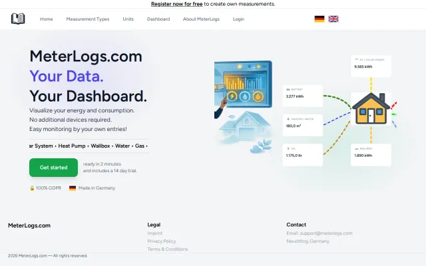Click the Register now for free link

click(176, 4)
